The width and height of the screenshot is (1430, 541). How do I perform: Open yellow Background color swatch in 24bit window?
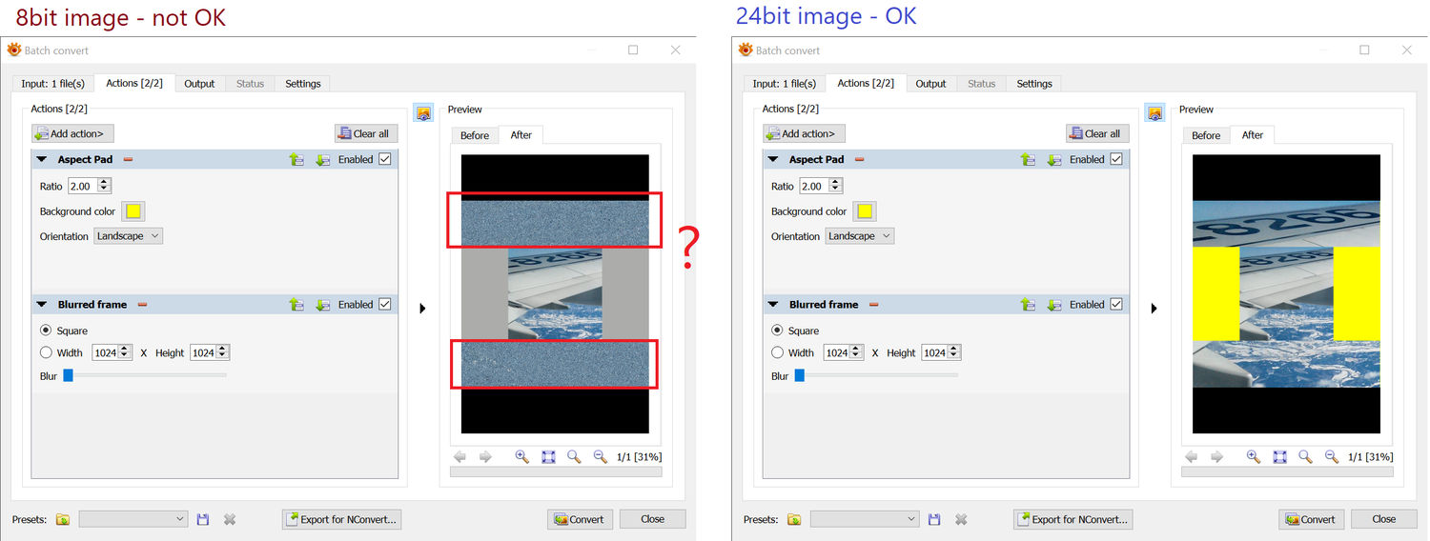click(x=865, y=211)
